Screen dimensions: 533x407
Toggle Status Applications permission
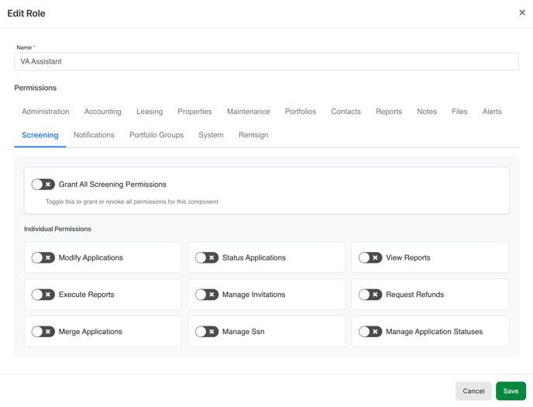207,257
